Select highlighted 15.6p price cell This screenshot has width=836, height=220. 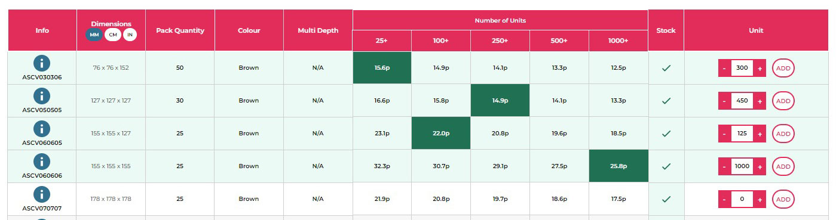[382, 68]
